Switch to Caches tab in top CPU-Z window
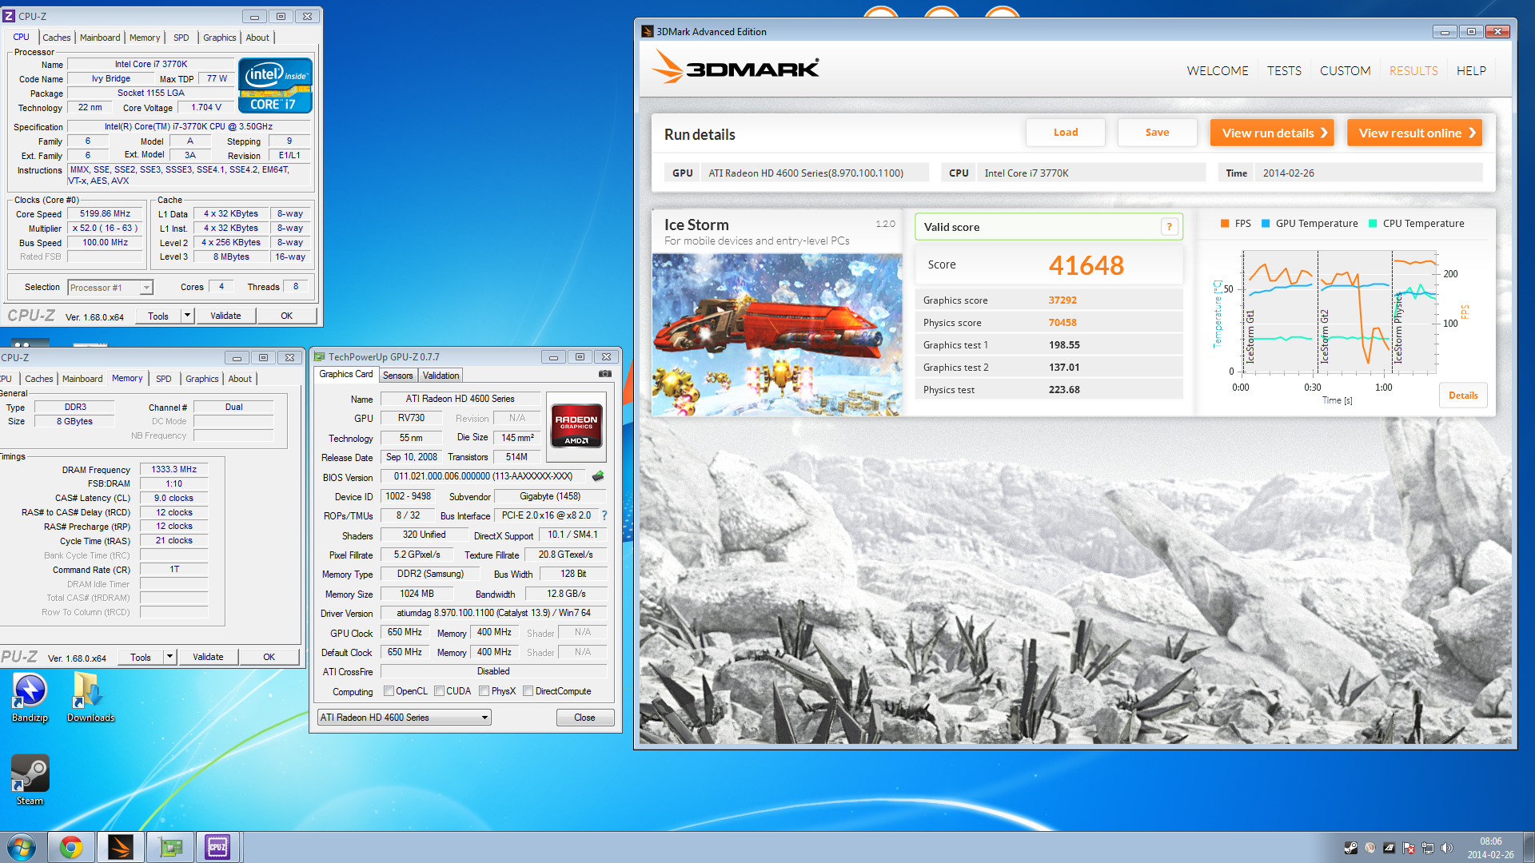The height and width of the screenshot is (863, 1535). click(x=56, y=38)
